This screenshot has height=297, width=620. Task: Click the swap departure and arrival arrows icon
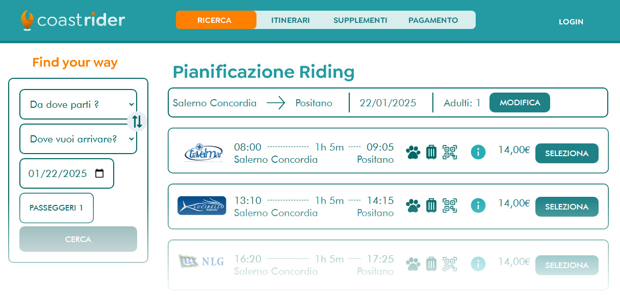pyautogui.click(x=137, y=122)
